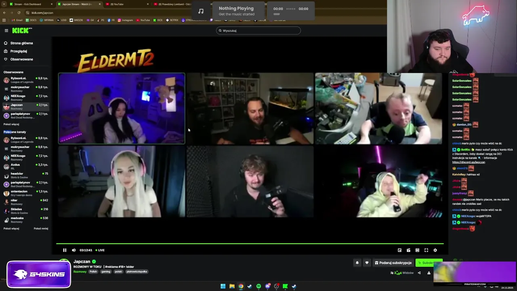Click Podaruj subskrypcje button

pos(393,263)
